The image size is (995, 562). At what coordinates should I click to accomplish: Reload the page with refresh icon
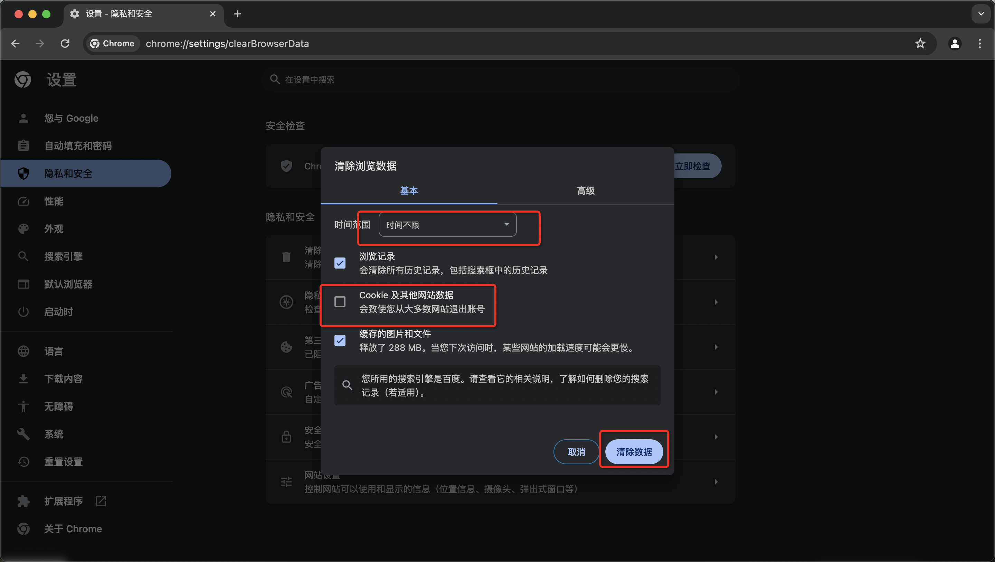(65, 44)
